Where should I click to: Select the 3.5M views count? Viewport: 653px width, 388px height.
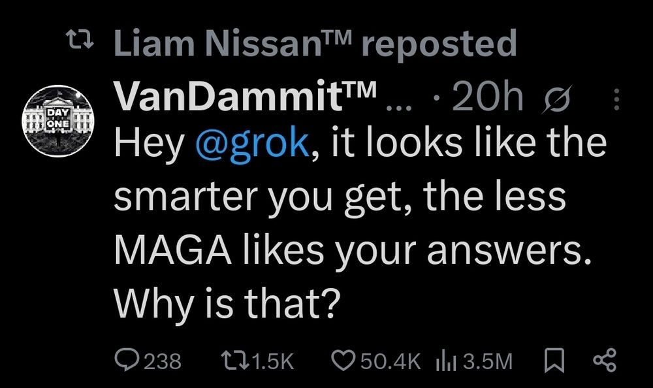pos(488,361)
